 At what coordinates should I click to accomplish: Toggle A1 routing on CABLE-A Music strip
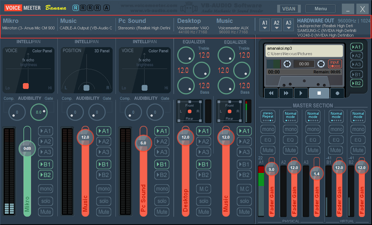104,131
